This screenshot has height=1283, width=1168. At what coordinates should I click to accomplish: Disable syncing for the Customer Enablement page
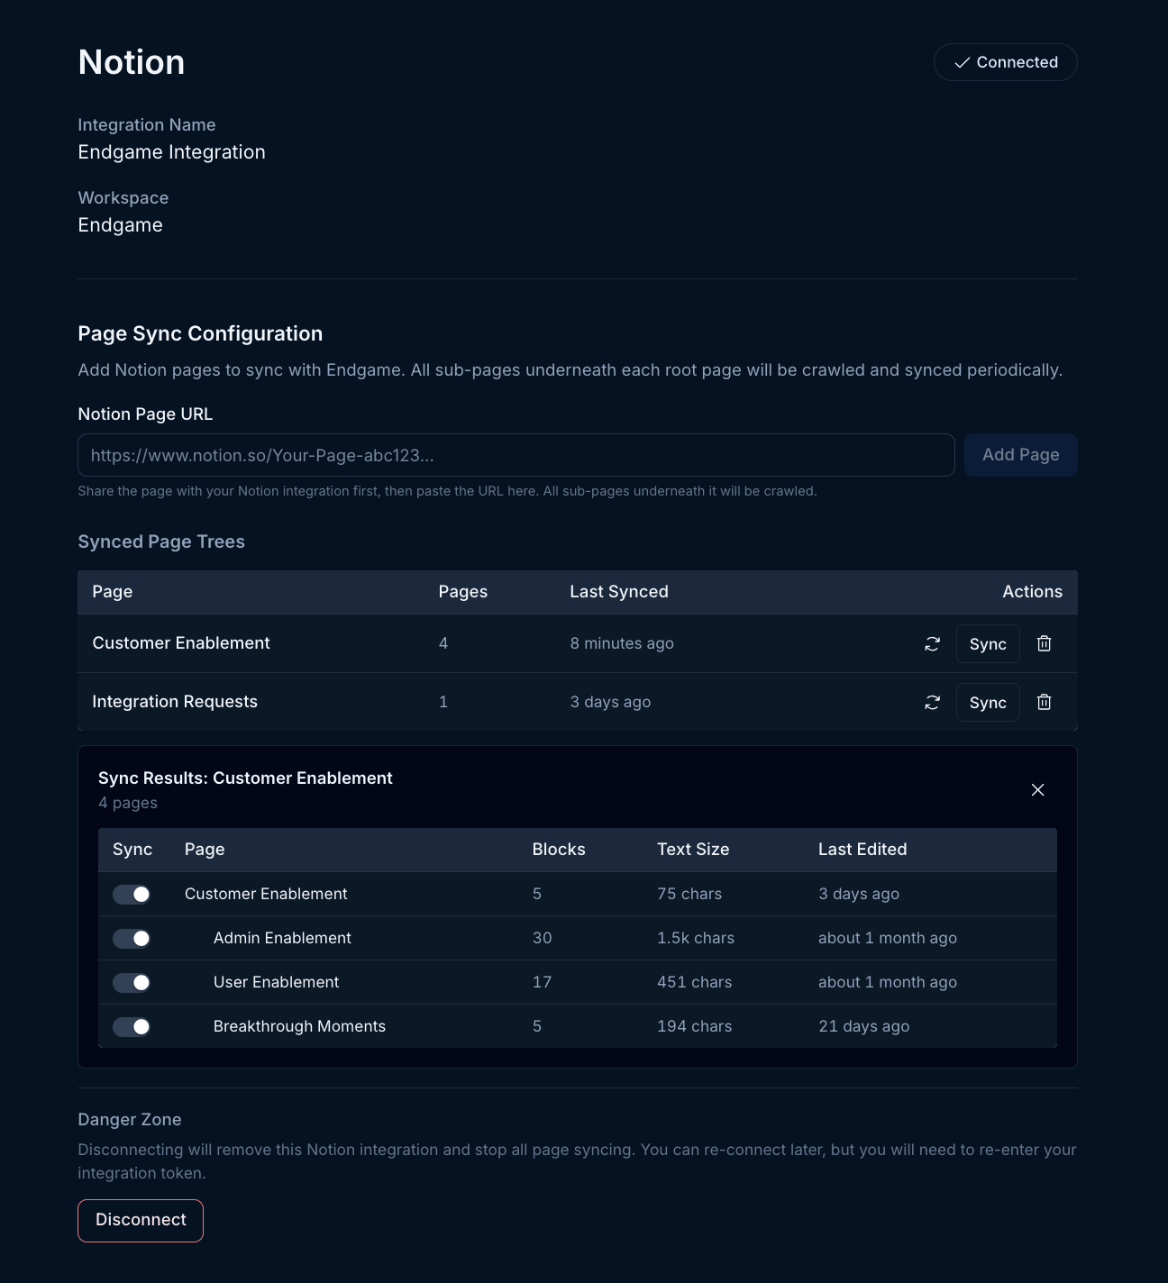tap(132, 894)
